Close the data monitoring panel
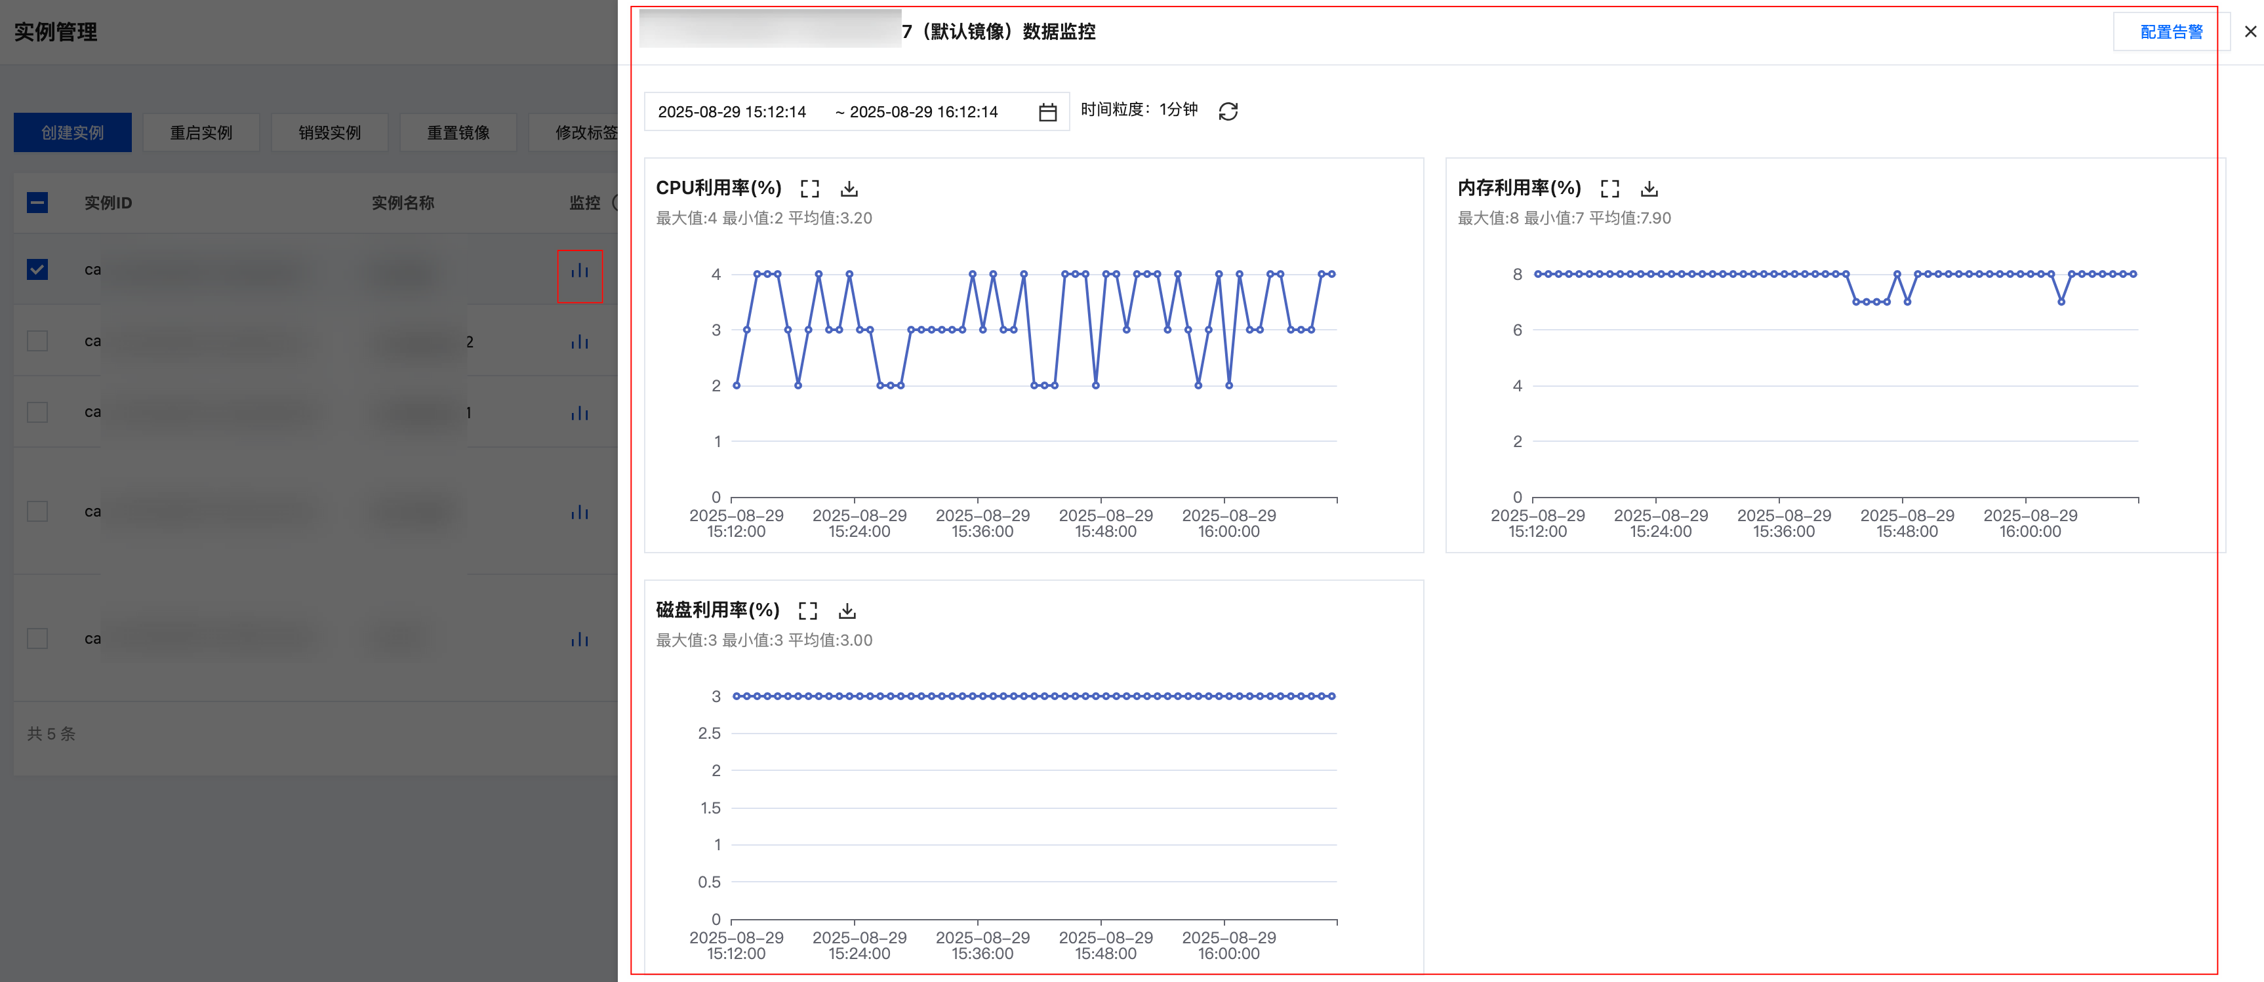The width and height of the screenshot is (2264, 982). [x=2250, y=31]
